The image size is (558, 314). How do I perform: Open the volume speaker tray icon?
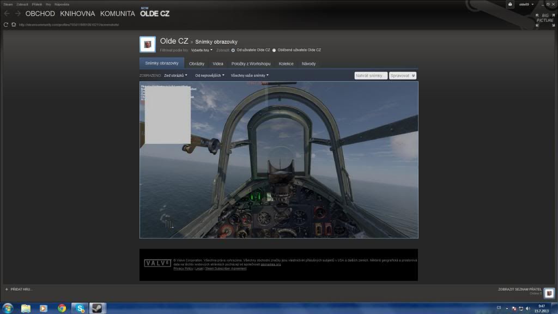[528, 309]
